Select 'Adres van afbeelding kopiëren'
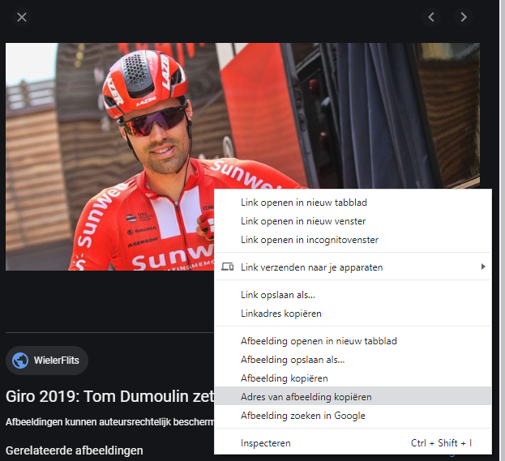This screenshot has width=505, height=461. [x=353, y=397]
